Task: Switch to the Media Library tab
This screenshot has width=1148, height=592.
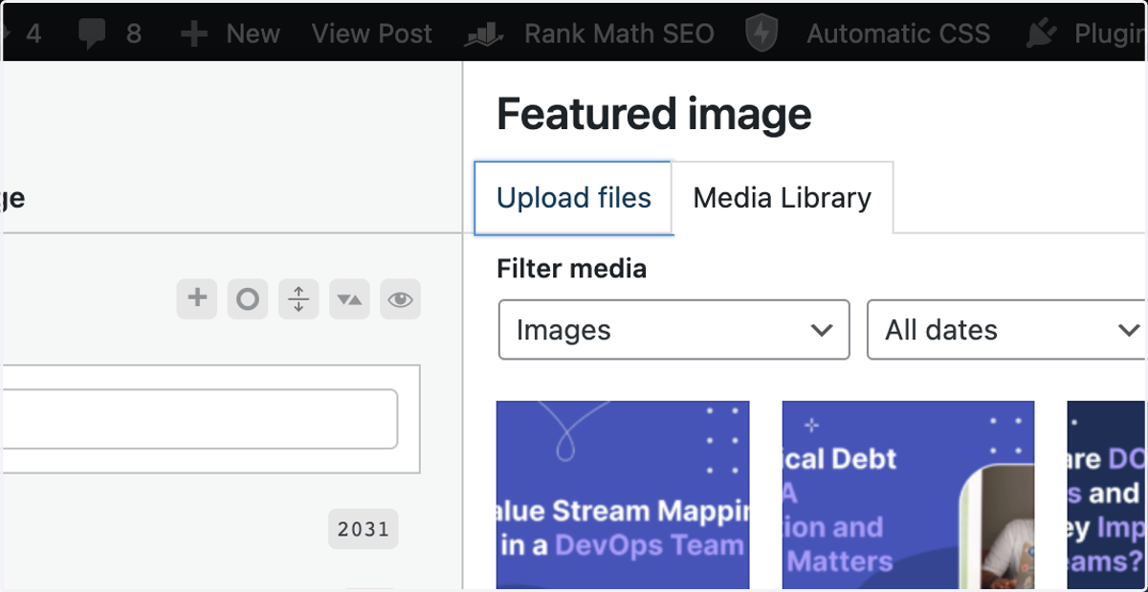Action: (783, 198)
